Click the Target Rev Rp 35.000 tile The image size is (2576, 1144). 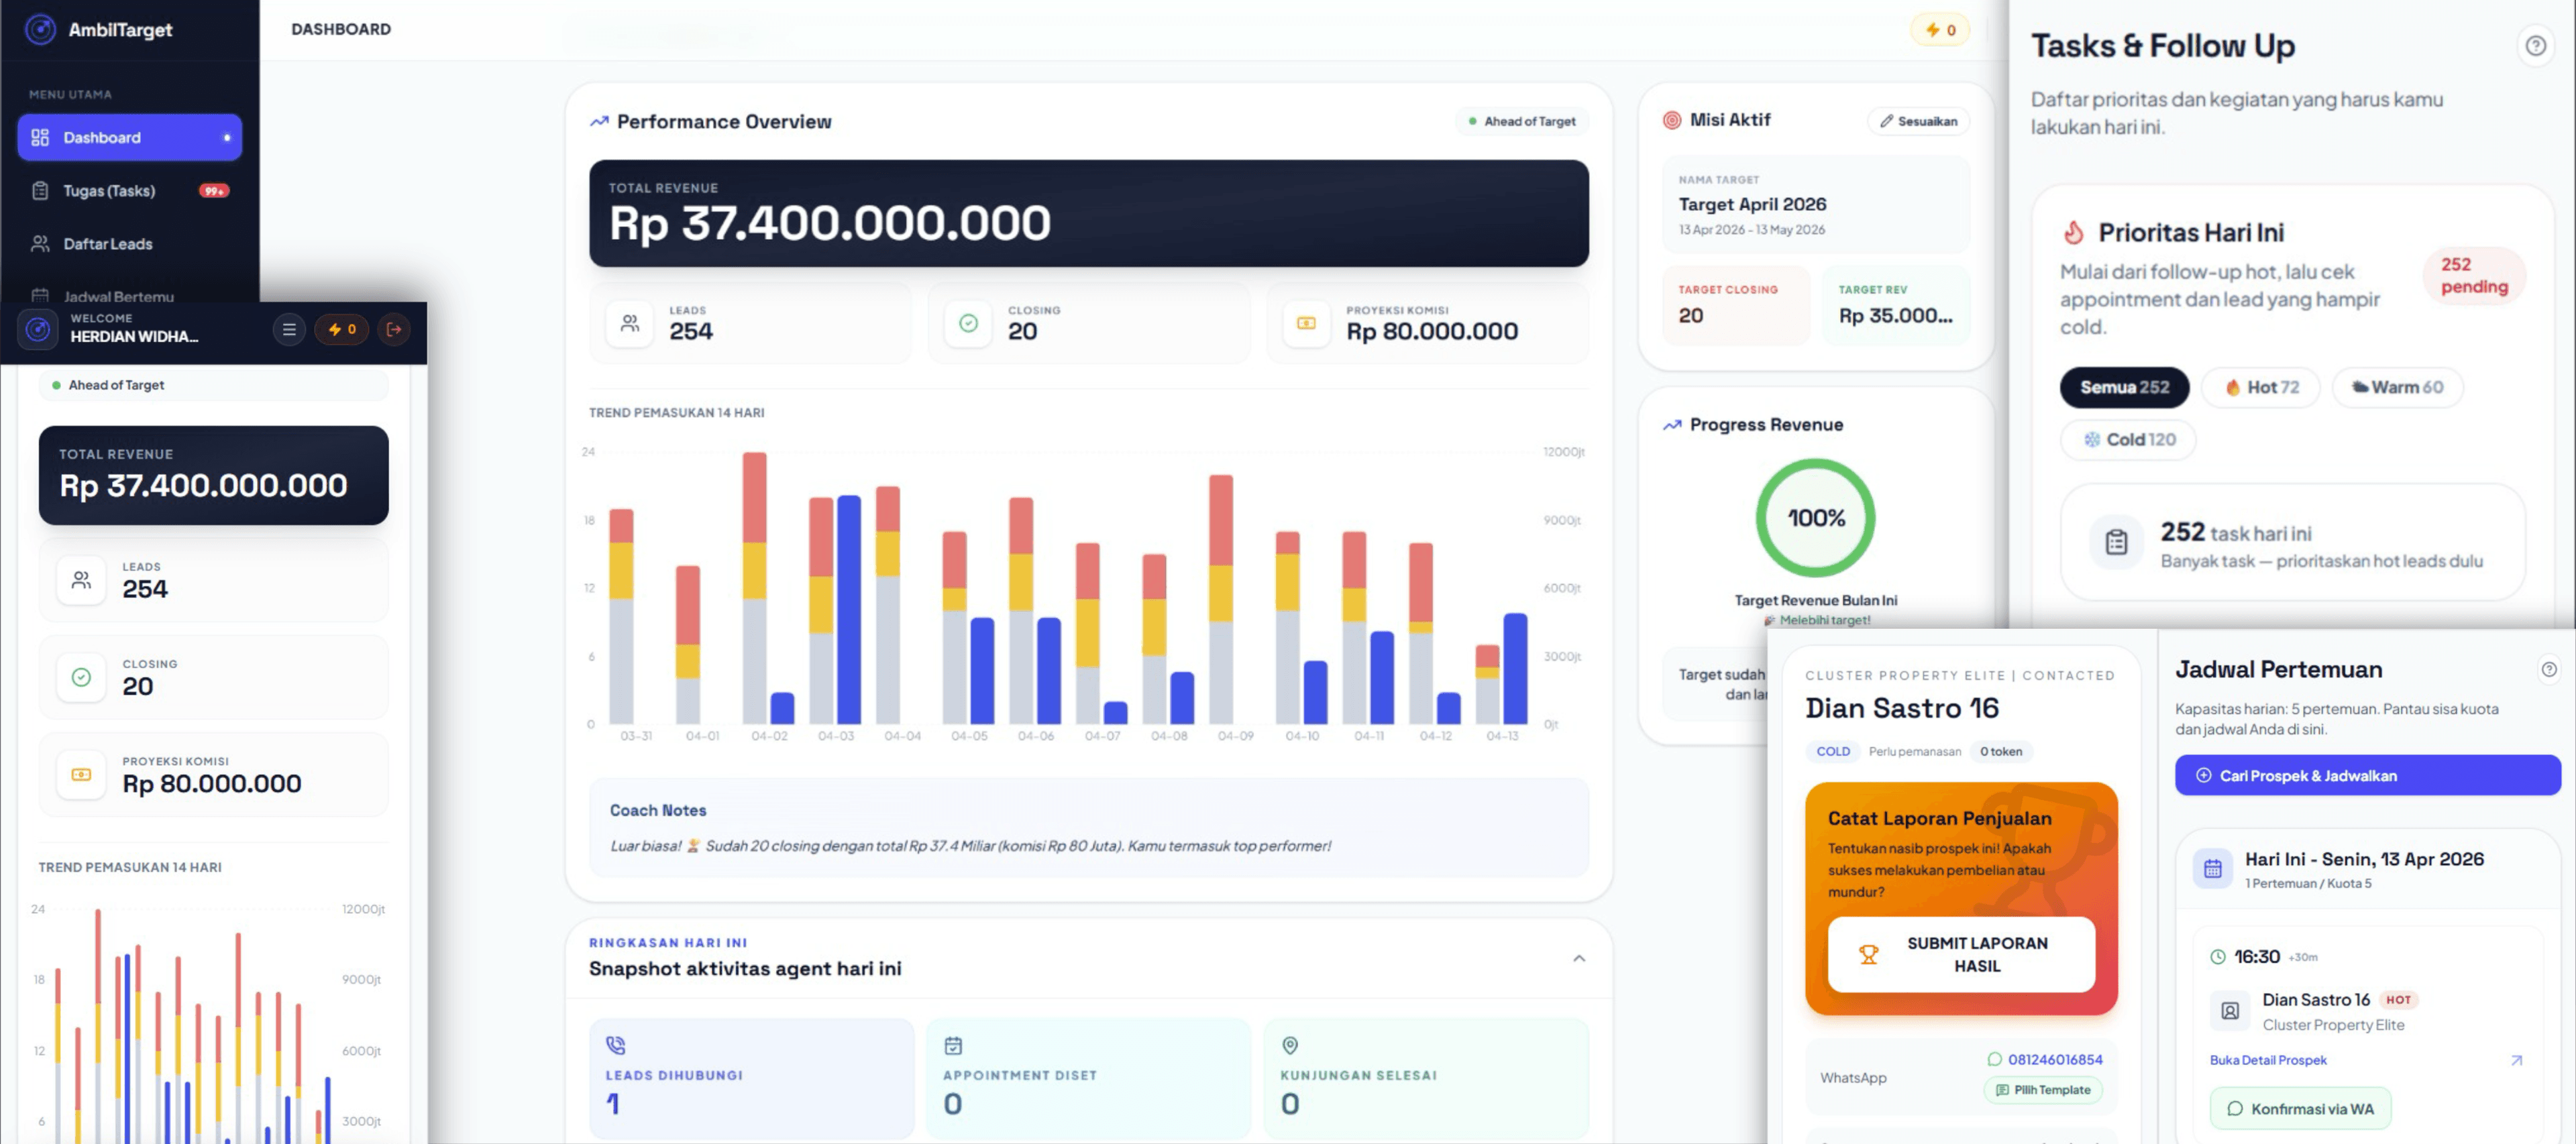1895,305
